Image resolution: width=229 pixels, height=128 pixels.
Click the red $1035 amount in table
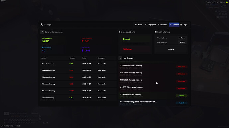pos(72,91)
